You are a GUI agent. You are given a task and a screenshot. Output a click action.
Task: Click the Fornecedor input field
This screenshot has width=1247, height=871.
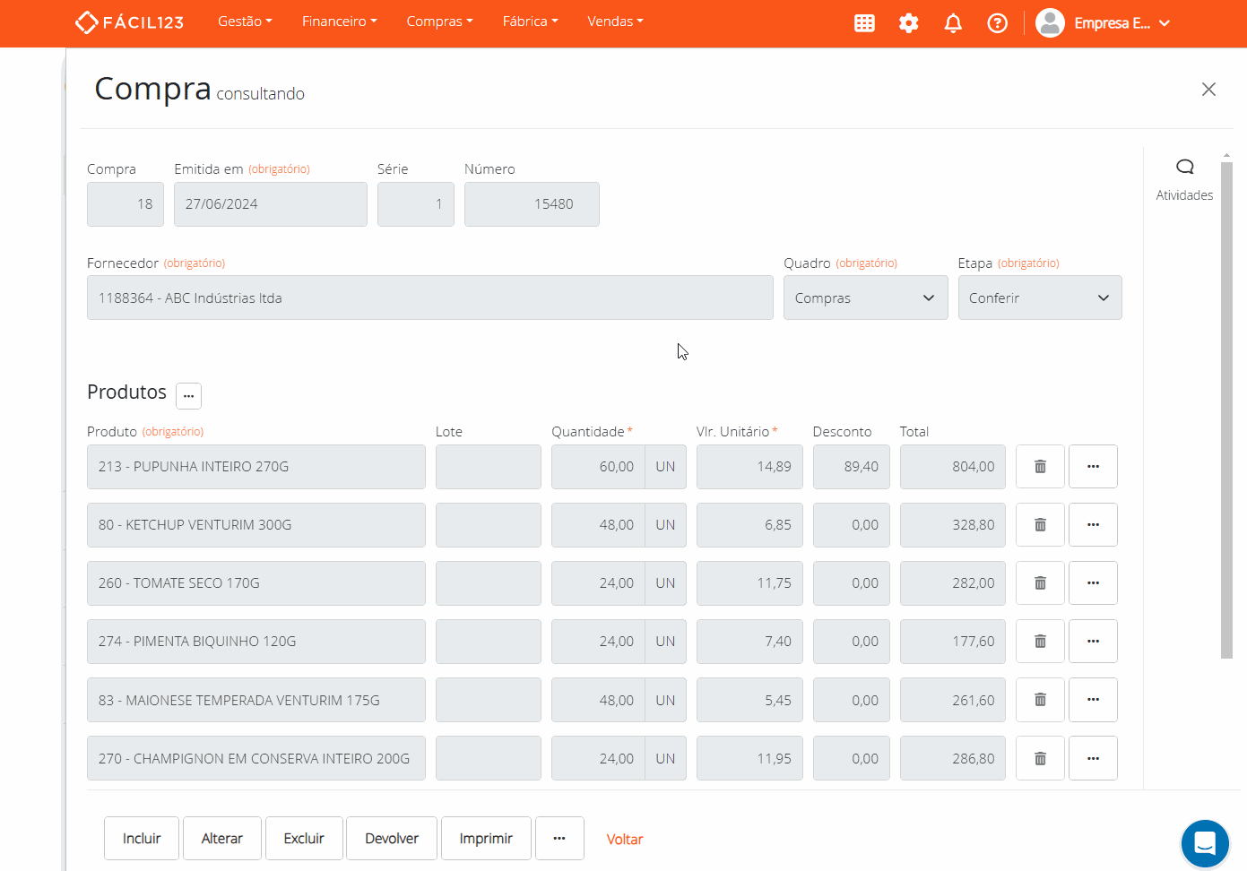pyautogui.click(x=429, y=298)
